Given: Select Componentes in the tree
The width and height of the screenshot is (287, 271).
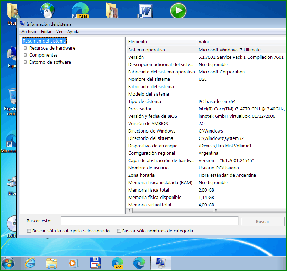Looking at the screenshot, I should 43,55.
